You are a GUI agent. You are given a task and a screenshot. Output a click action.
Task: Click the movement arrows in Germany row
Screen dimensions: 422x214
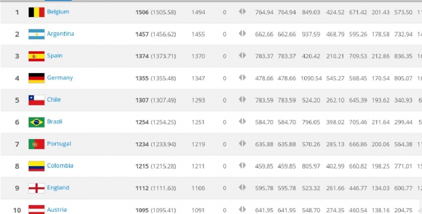pos(242,78)
